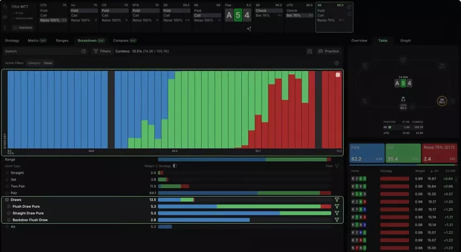Collapse the Draws hand type row

tap(6, 200)
